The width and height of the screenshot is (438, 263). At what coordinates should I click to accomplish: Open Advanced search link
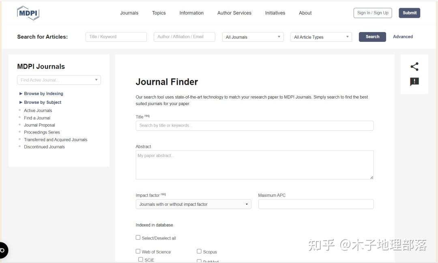coord(403,37)
